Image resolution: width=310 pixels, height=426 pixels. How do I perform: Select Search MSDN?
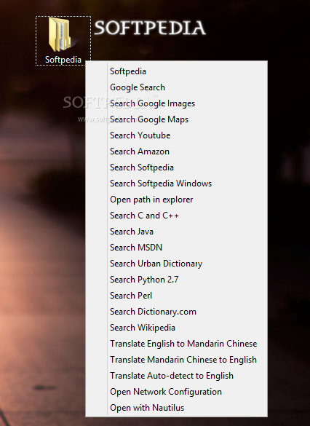point(176,248)
